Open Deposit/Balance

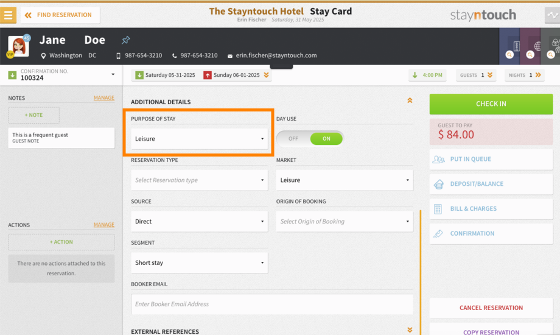(x=491, y=184)
